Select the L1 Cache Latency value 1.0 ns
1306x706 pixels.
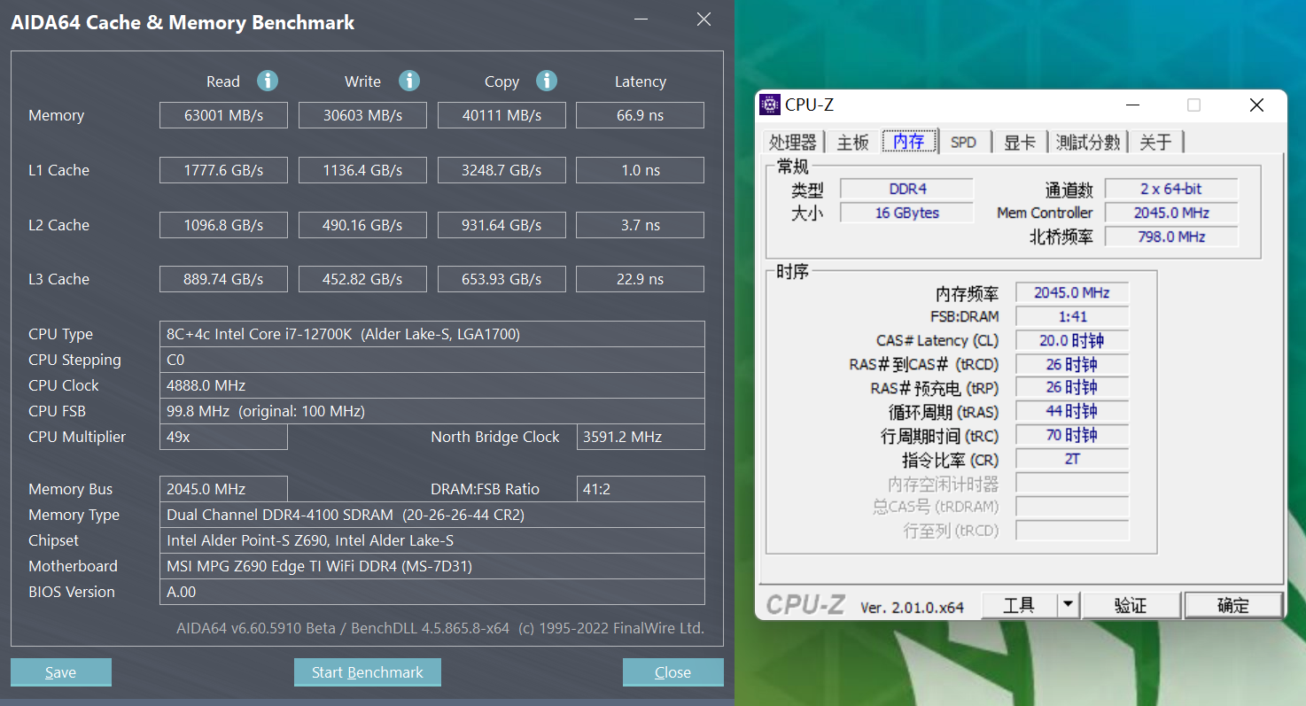pyautogui.click(x=641, y=170)
